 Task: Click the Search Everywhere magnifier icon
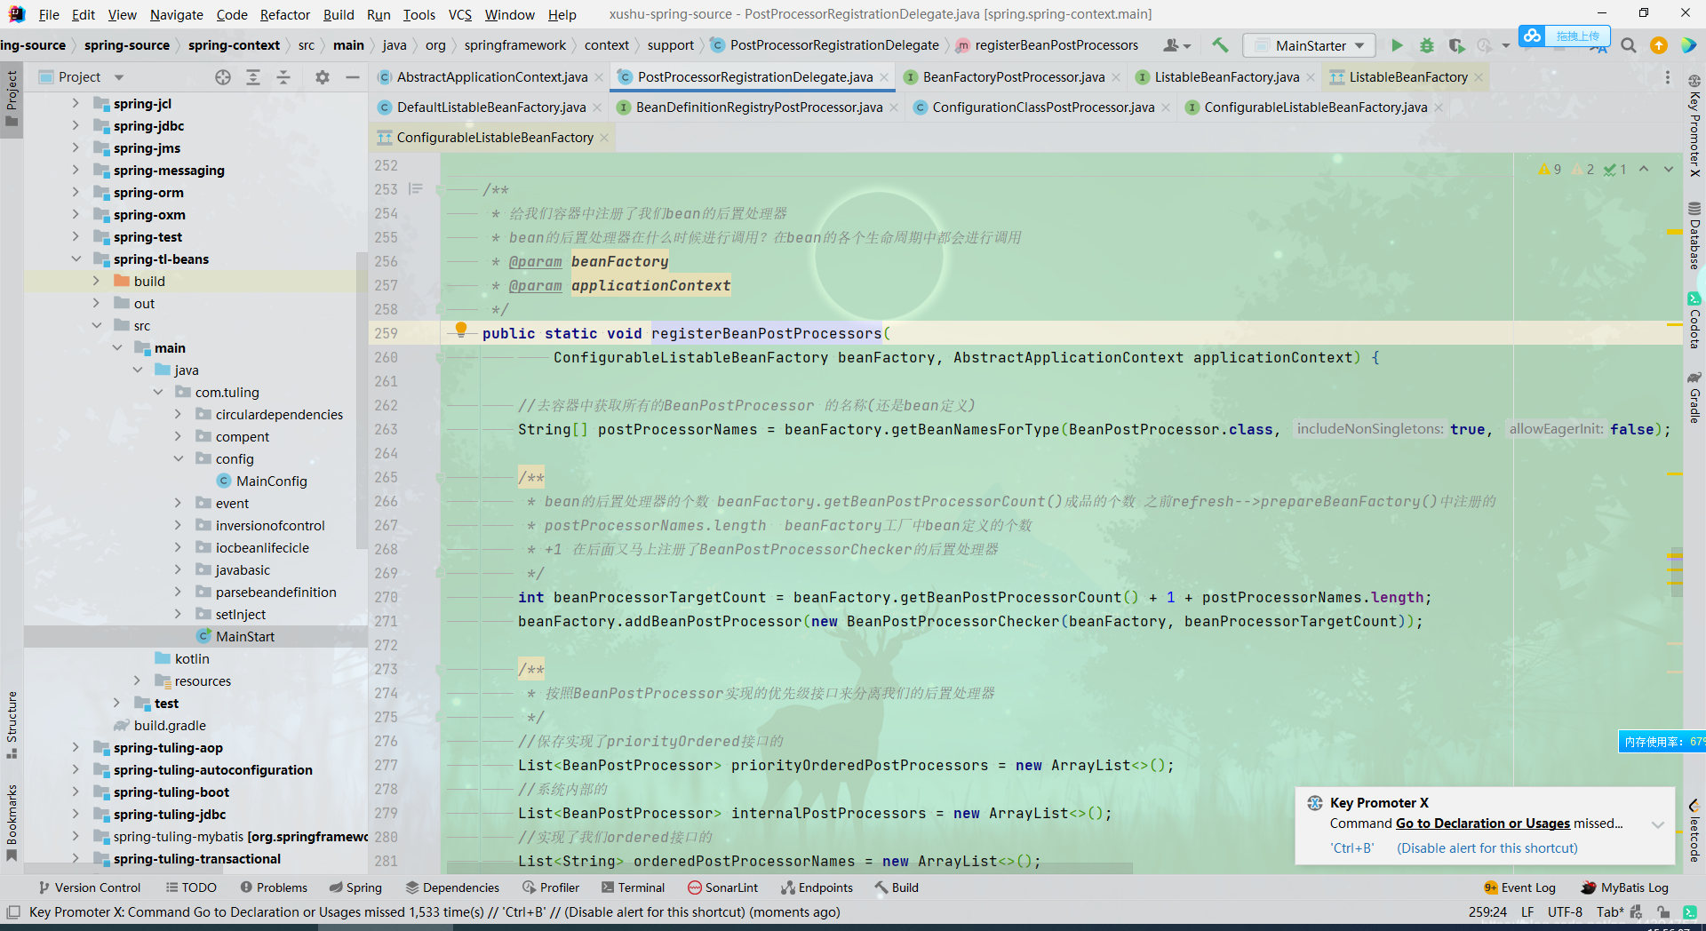coord(1628,45)
